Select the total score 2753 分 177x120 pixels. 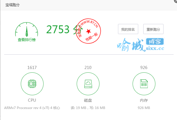pyautogui.click(x=62, y=29)
